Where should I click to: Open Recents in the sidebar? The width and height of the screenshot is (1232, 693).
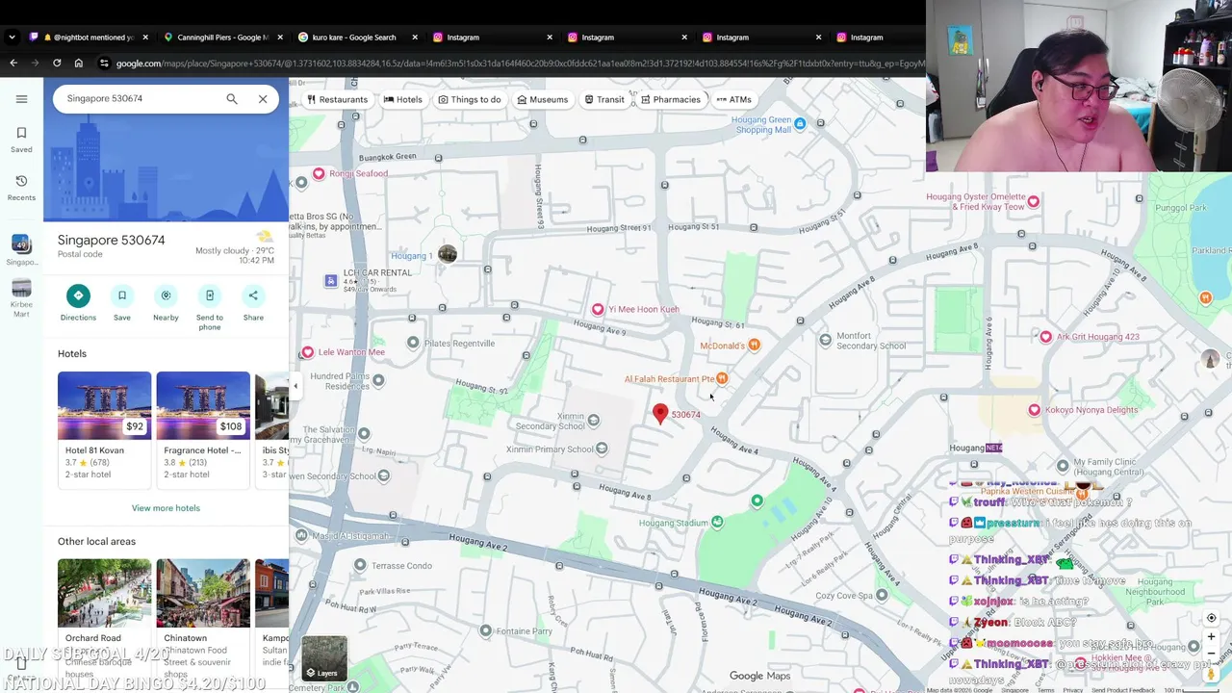click(x=21, y=188)
